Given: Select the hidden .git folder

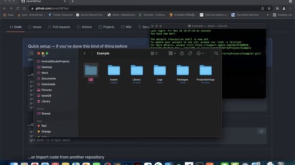Looking at the screenshot, I should coord(91,70).
